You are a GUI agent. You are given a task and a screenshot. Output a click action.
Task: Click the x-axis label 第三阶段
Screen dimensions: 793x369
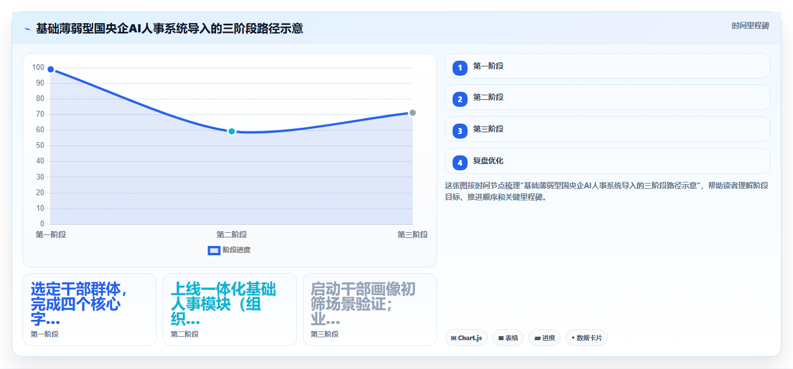click(x=413, y=234)
